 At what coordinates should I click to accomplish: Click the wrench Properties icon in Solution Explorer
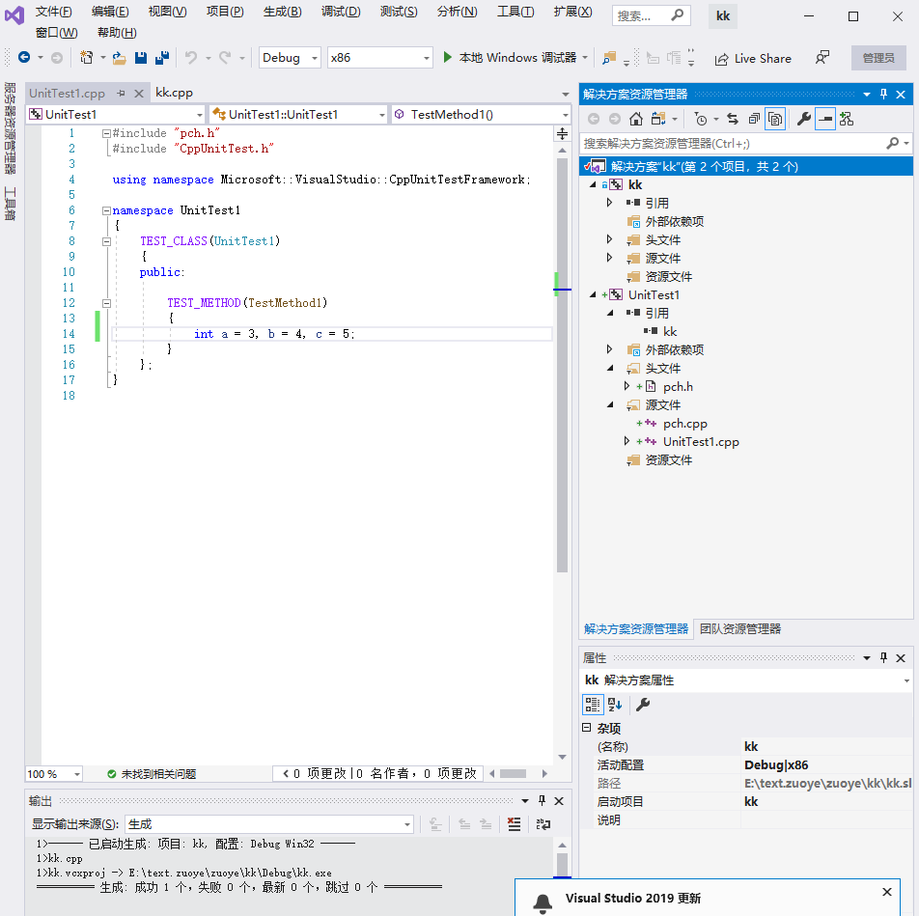(x=802, y=119)
